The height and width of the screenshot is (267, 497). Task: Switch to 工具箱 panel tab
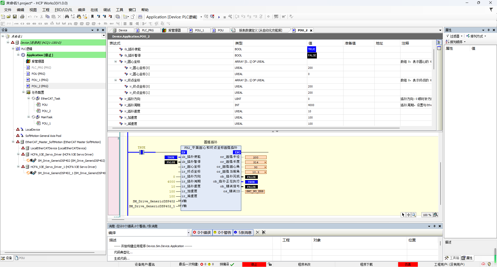452,258
